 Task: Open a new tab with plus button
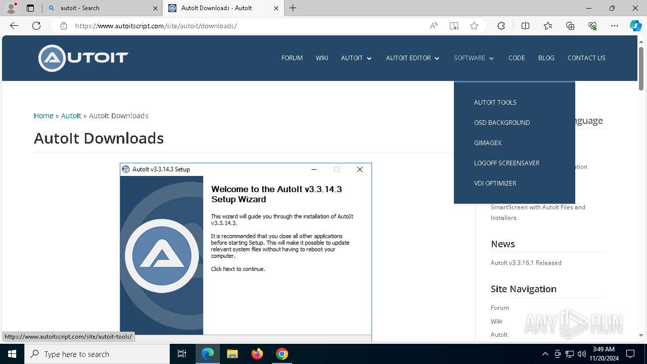click(x=293, y=8)
